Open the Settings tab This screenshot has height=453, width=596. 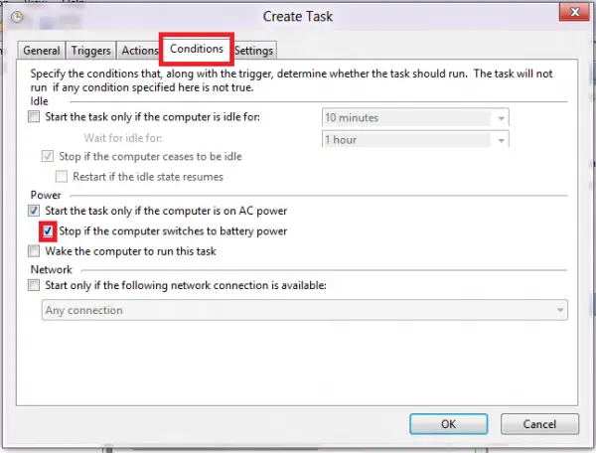point(253,50)
